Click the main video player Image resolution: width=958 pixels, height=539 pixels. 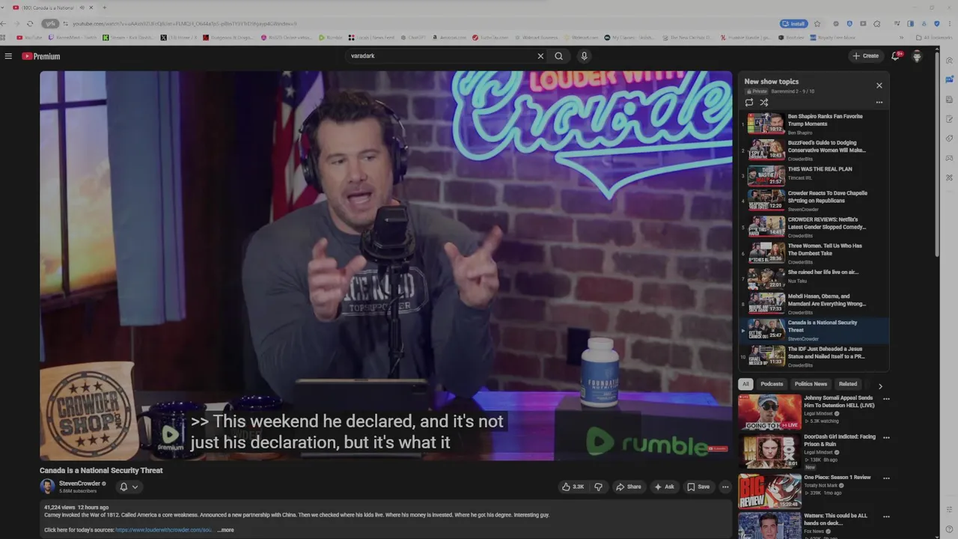point(385,266)
